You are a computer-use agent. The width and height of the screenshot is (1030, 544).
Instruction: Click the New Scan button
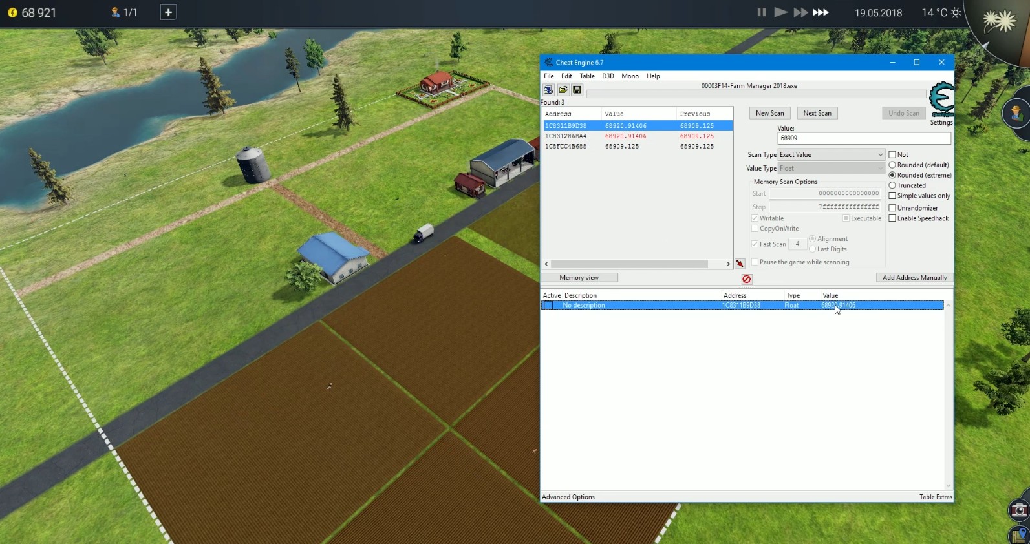click(x=769, y=113)
